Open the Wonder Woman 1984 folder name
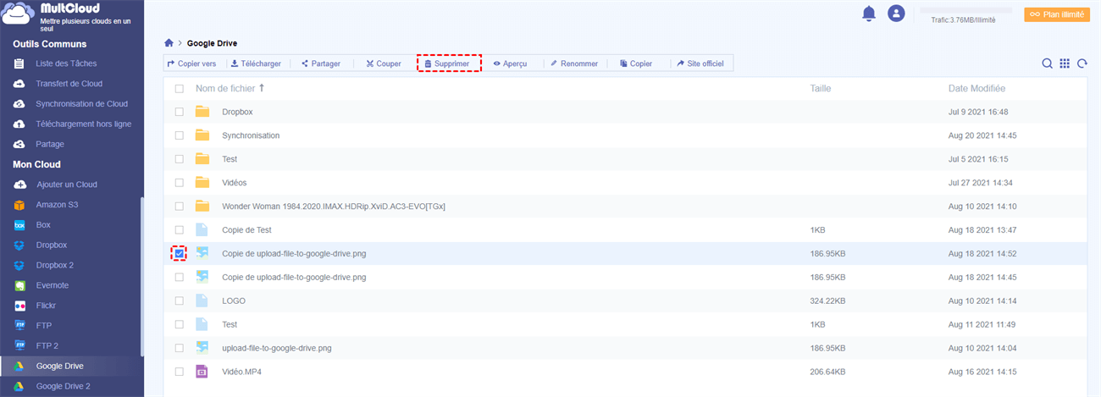The height and width of the screenshot is (397, 1101). coord(334,207)
